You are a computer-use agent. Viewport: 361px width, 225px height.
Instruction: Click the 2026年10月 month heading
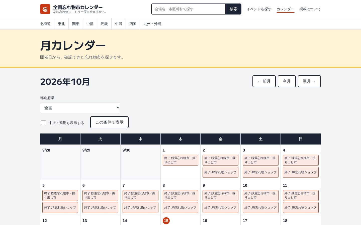coord(65,81)
